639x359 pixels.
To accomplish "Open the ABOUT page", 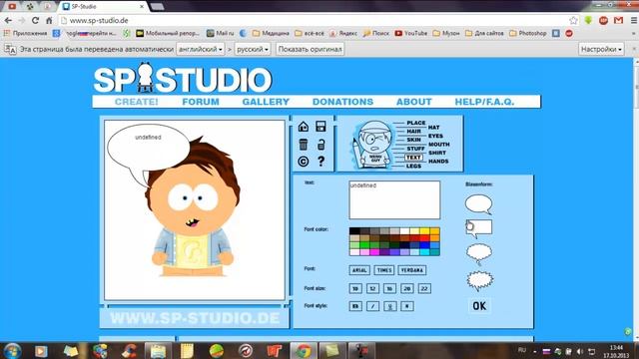I will [413, 102].
